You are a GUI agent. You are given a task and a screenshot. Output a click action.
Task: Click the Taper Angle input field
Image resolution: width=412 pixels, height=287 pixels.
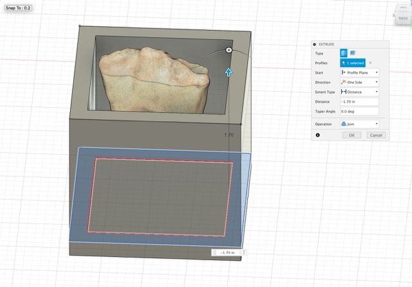[359, 111]
